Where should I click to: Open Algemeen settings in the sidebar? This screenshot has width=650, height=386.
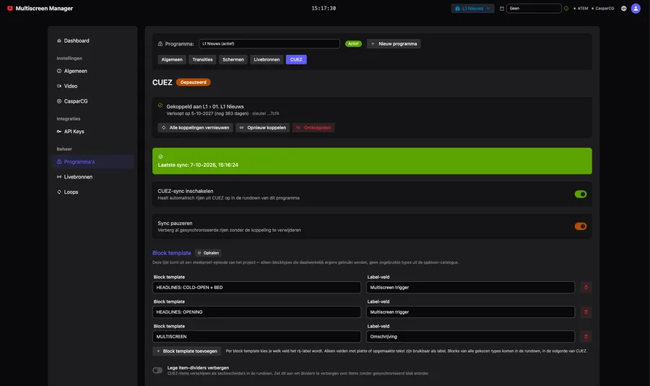click(92, 71)
